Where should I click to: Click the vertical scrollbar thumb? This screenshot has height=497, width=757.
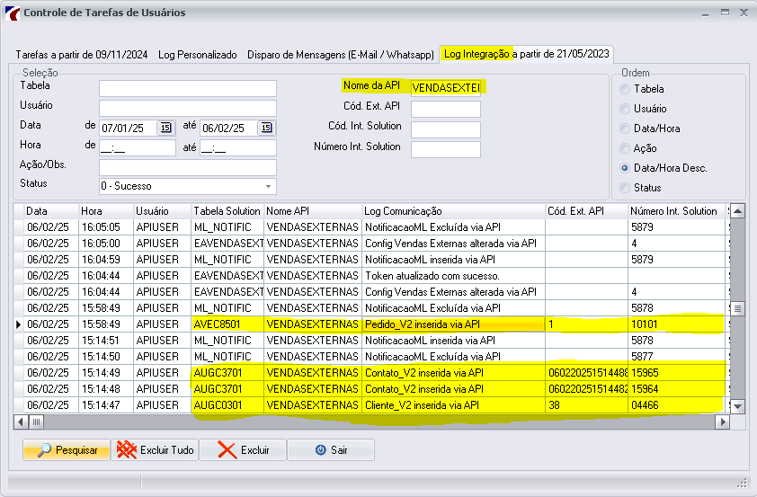pos(737,308)
